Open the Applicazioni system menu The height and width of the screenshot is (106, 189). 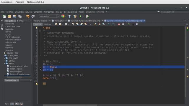[x=6, y=2]
